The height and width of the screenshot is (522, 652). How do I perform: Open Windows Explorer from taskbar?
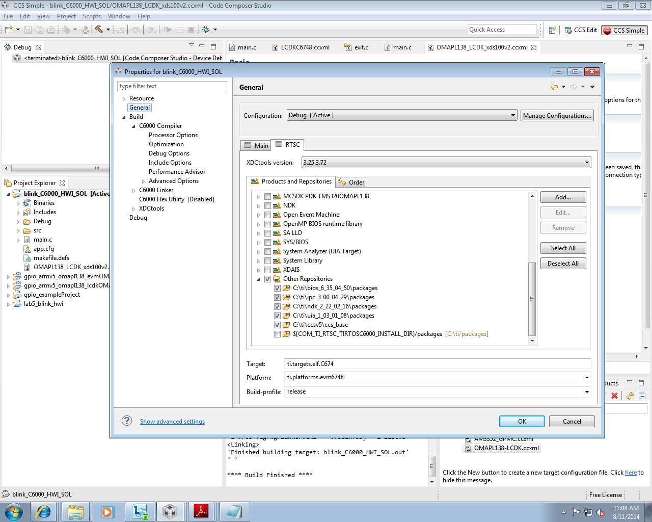(x=75, y=511)
